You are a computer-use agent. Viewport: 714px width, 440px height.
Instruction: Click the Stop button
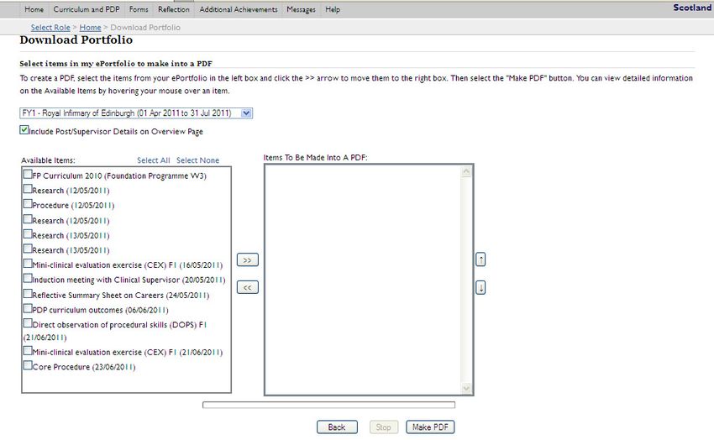tap(383, 427)
